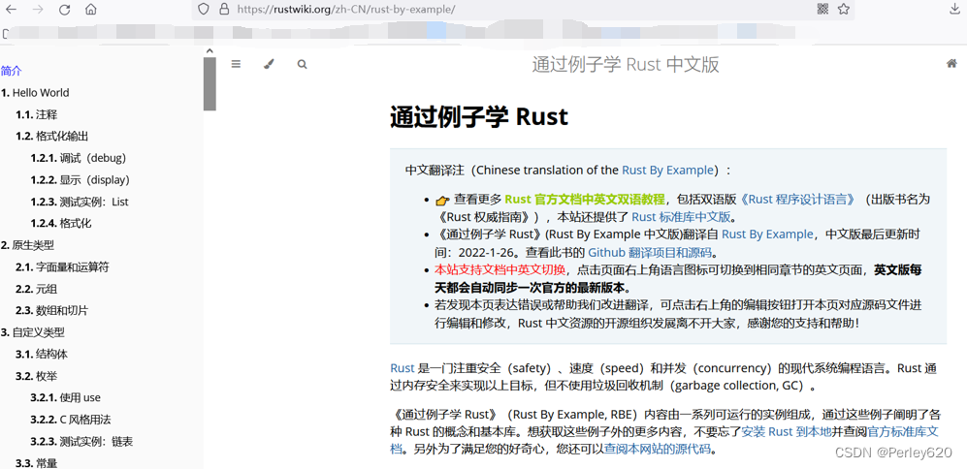Click the page title 通过例子学 Rust 中文版
The width and height of the screenshot is (967, 469).
click(x=626, y=65)
